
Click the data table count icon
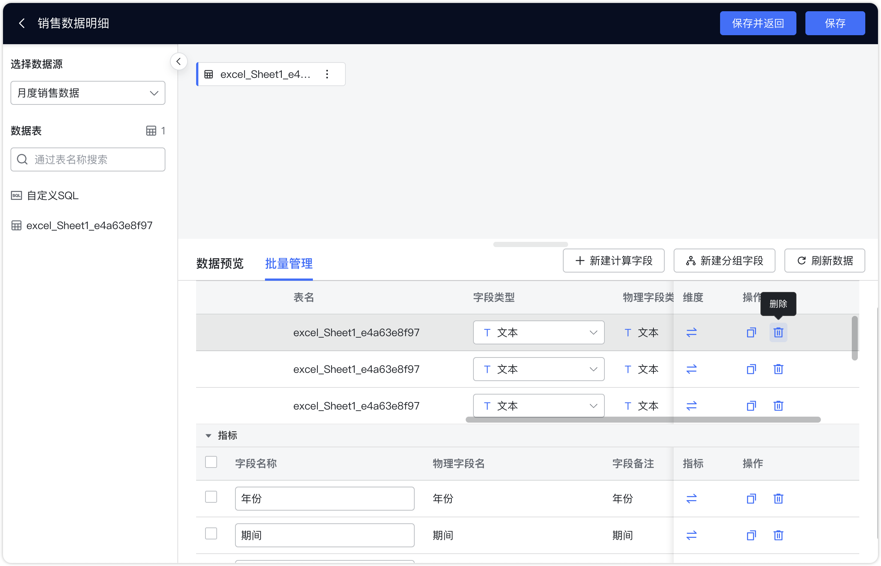click(x=151, y=131)
